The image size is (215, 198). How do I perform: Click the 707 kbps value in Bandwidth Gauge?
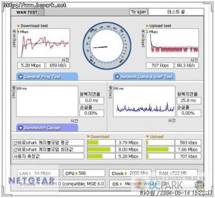point(188,156)
